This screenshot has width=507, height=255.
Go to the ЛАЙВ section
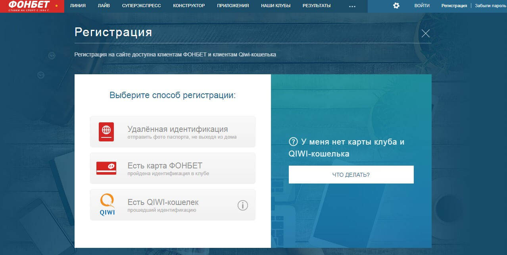(x=104, y=6)
